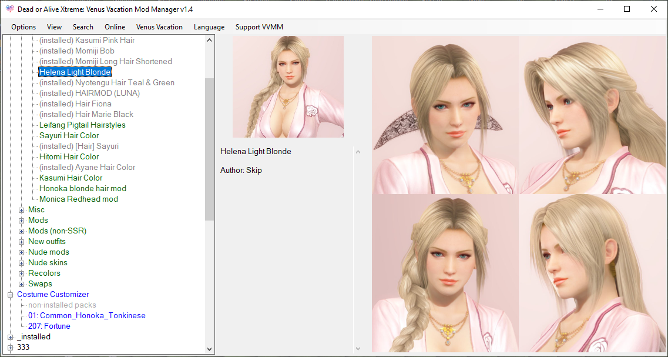Image resolution: width=668 pixels, height=357 pixels.
Task: Open the Venus Vacation menu
Action: (x=159, y=27)
